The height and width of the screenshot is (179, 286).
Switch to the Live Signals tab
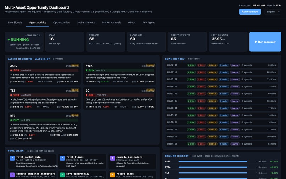tap(15, 23)
